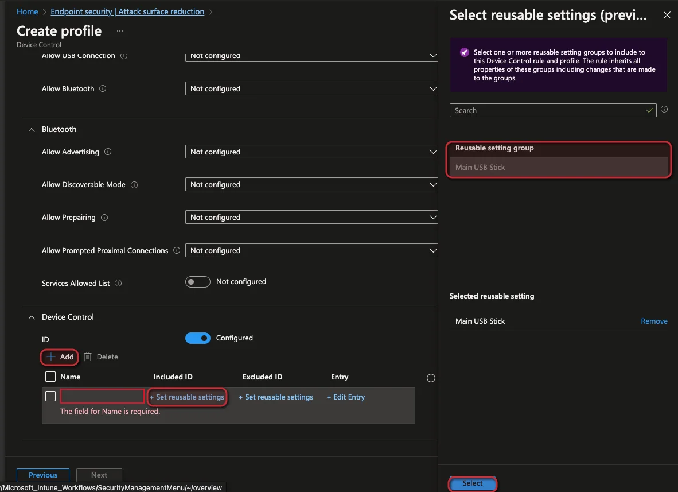Click the Name column header
This screenshot has height=492, width=678.
click(70, 377)
